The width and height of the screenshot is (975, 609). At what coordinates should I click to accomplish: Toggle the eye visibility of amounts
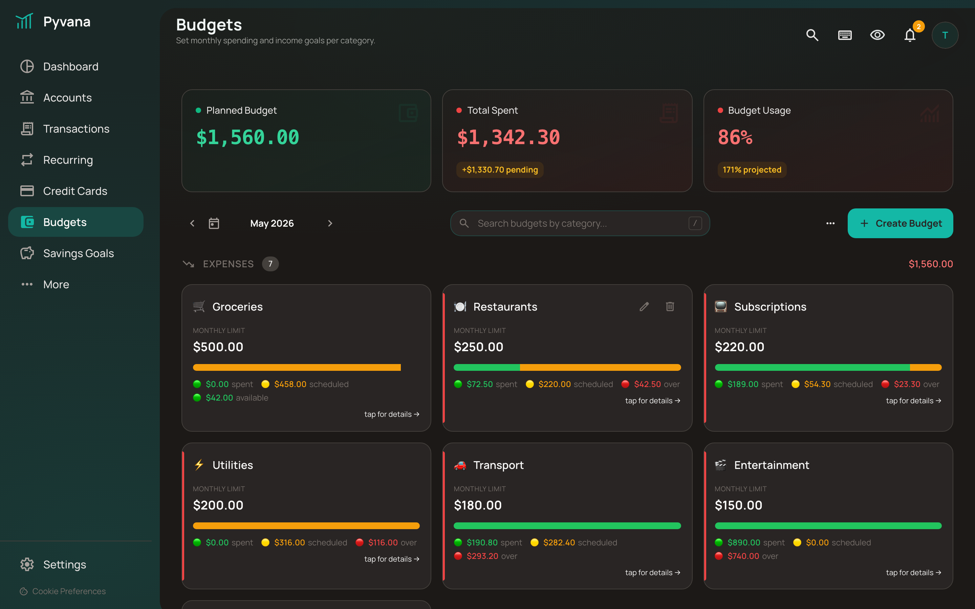tap(877, 35)
